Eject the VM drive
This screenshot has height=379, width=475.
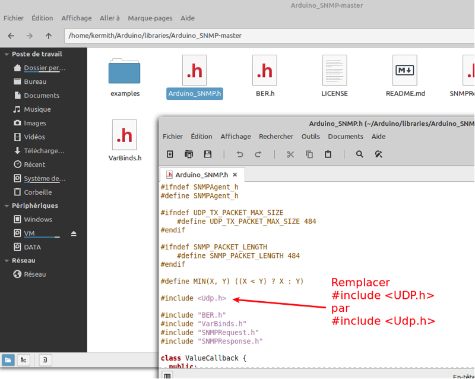pos(74,233)
